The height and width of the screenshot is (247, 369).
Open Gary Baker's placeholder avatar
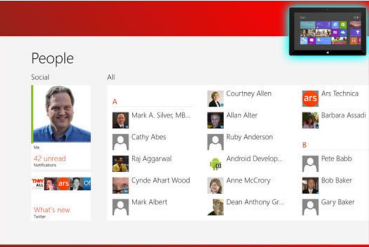click(x=310, y=207)
